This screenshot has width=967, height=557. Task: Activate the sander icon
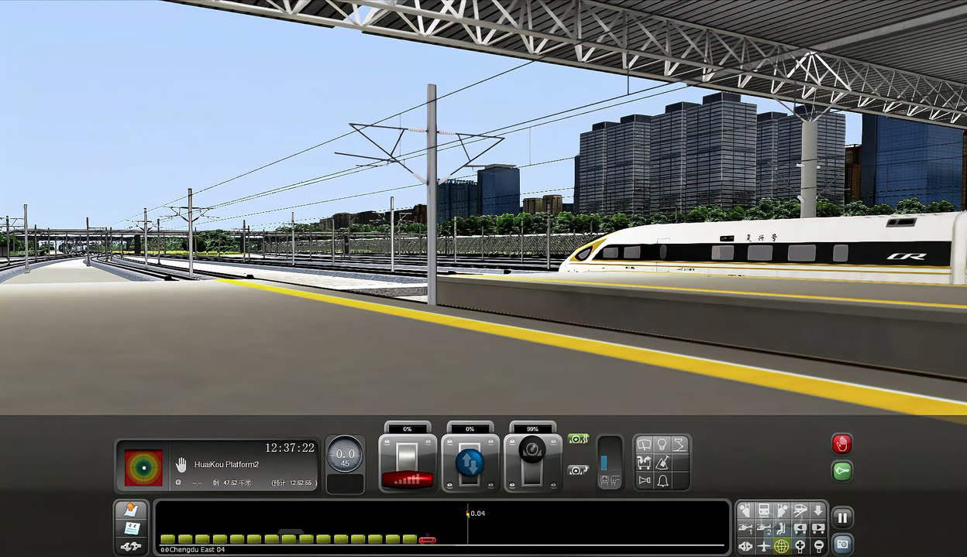(x=662, y=463)
